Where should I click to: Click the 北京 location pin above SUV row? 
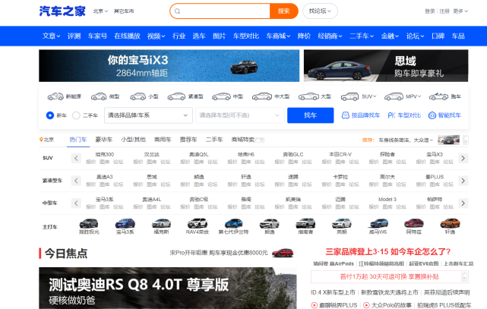pyautogui.click(x=41, y=140)
